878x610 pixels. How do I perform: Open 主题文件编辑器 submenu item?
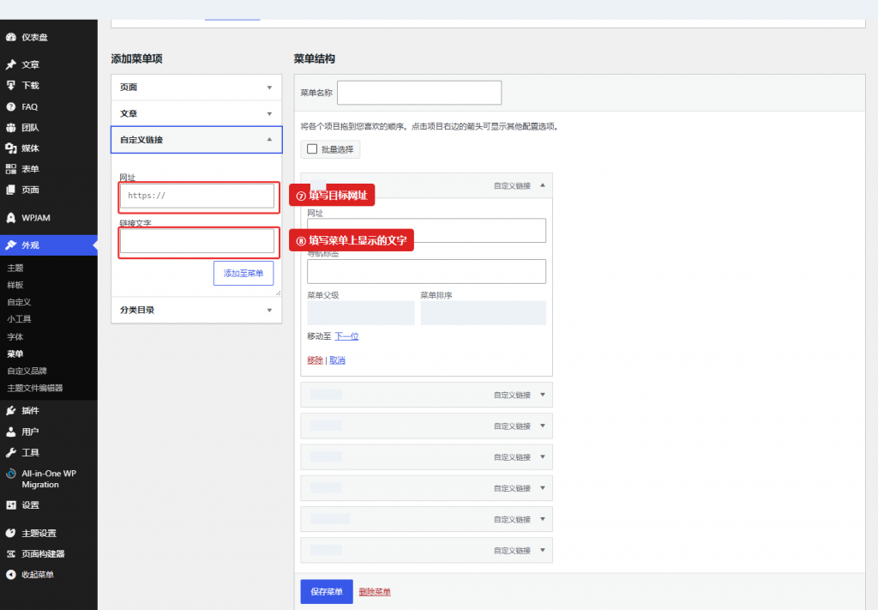[x=34, y=388]
